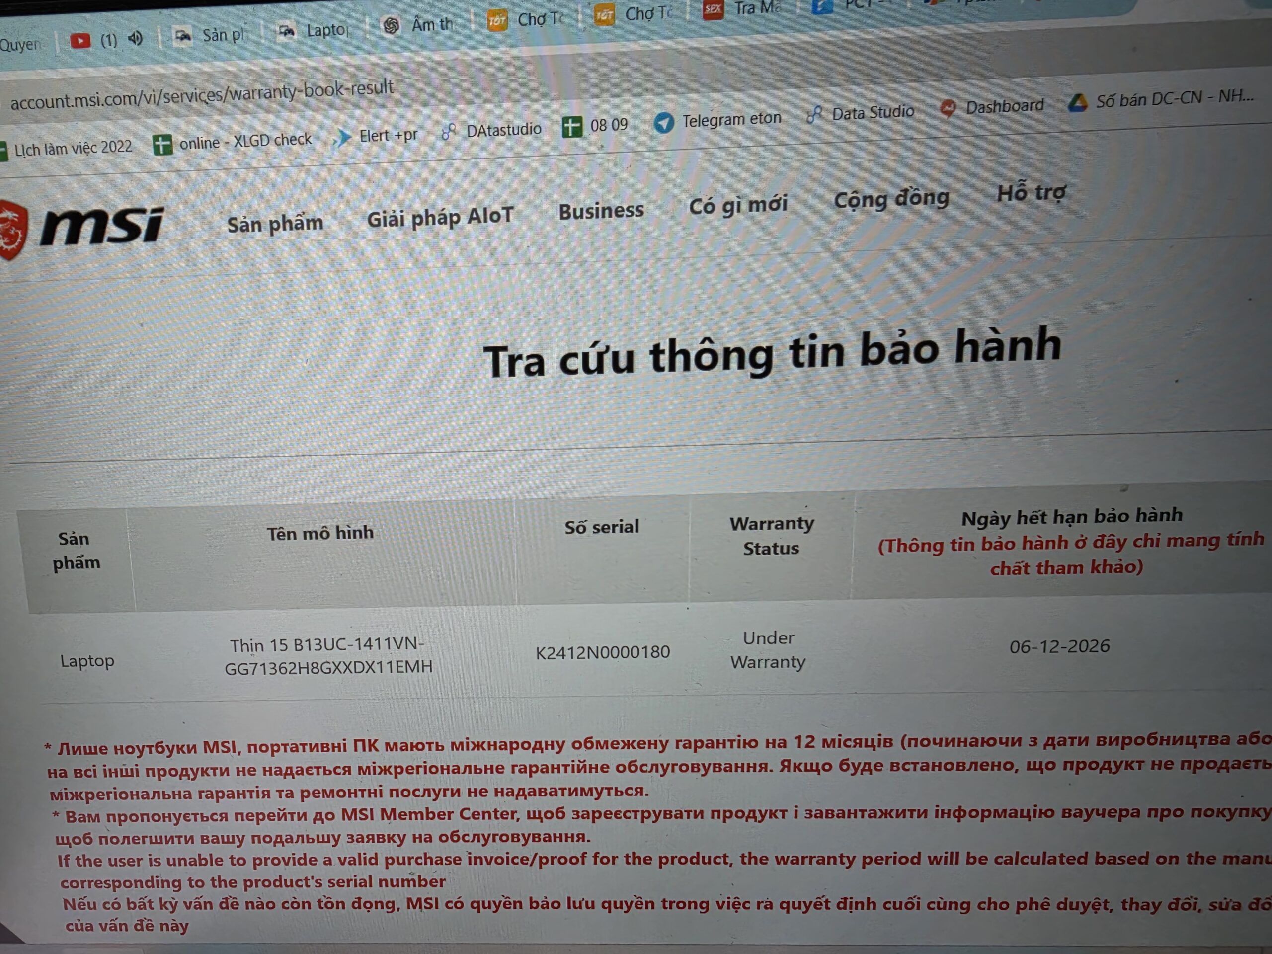Click the serial number K2412N0000180
This screenshot has height=954, width=1272.
603,652
